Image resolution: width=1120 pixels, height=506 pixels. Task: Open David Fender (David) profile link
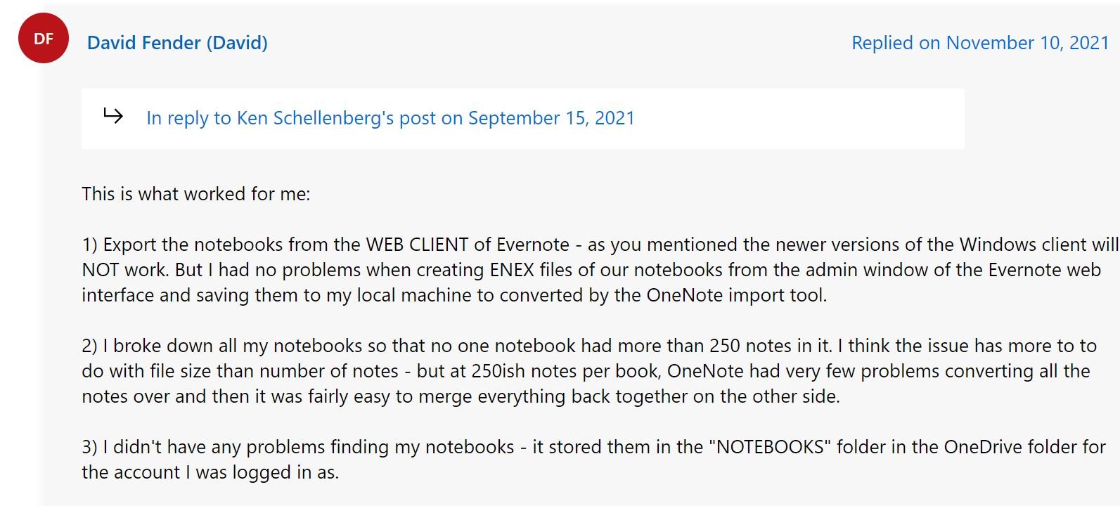tap(177, 43)
